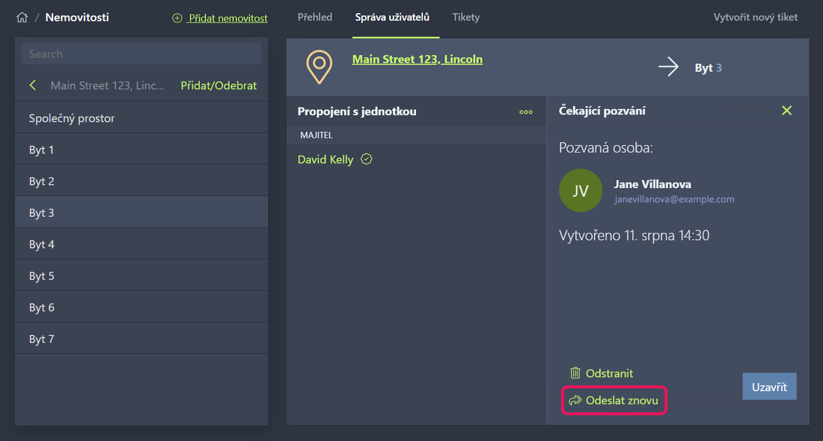Click Přidat/Odebrat in the sidebar
This screenshot has height=441, width=823.
tap(219, 85)
